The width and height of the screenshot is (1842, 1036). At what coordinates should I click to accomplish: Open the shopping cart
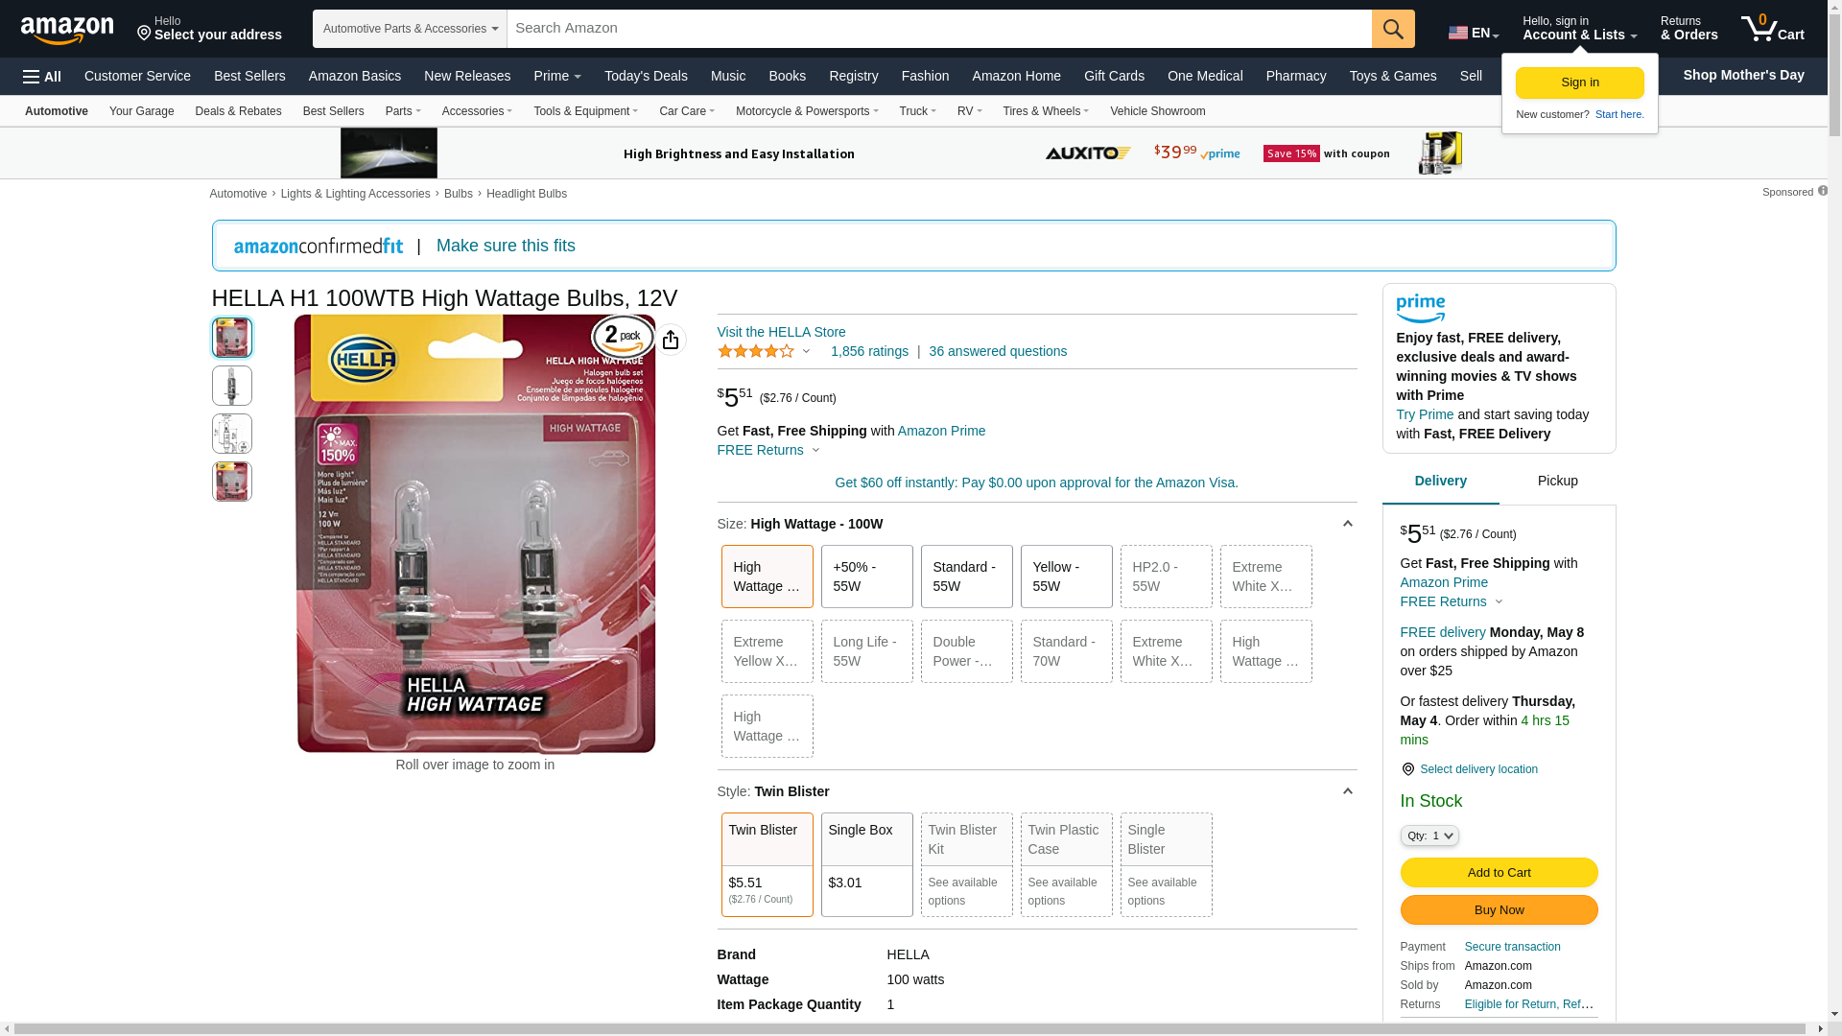[x=1773, y=29]
